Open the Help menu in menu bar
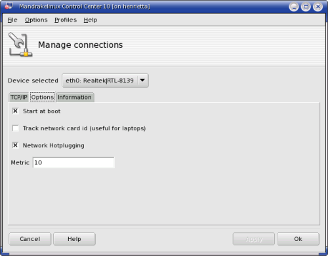The width and height of the screenshot is (328, 256). click(91, 20)
